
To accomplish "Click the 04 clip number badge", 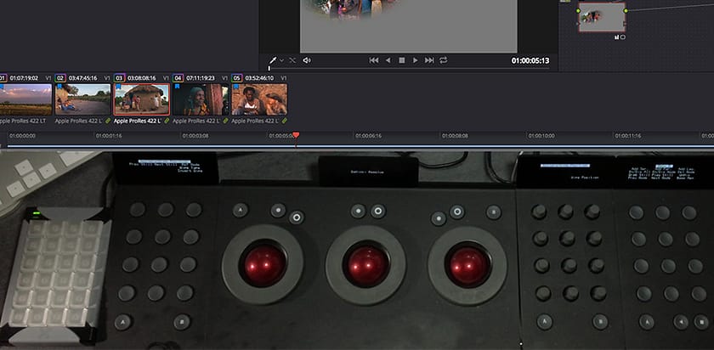I will [x=178, y=78].
